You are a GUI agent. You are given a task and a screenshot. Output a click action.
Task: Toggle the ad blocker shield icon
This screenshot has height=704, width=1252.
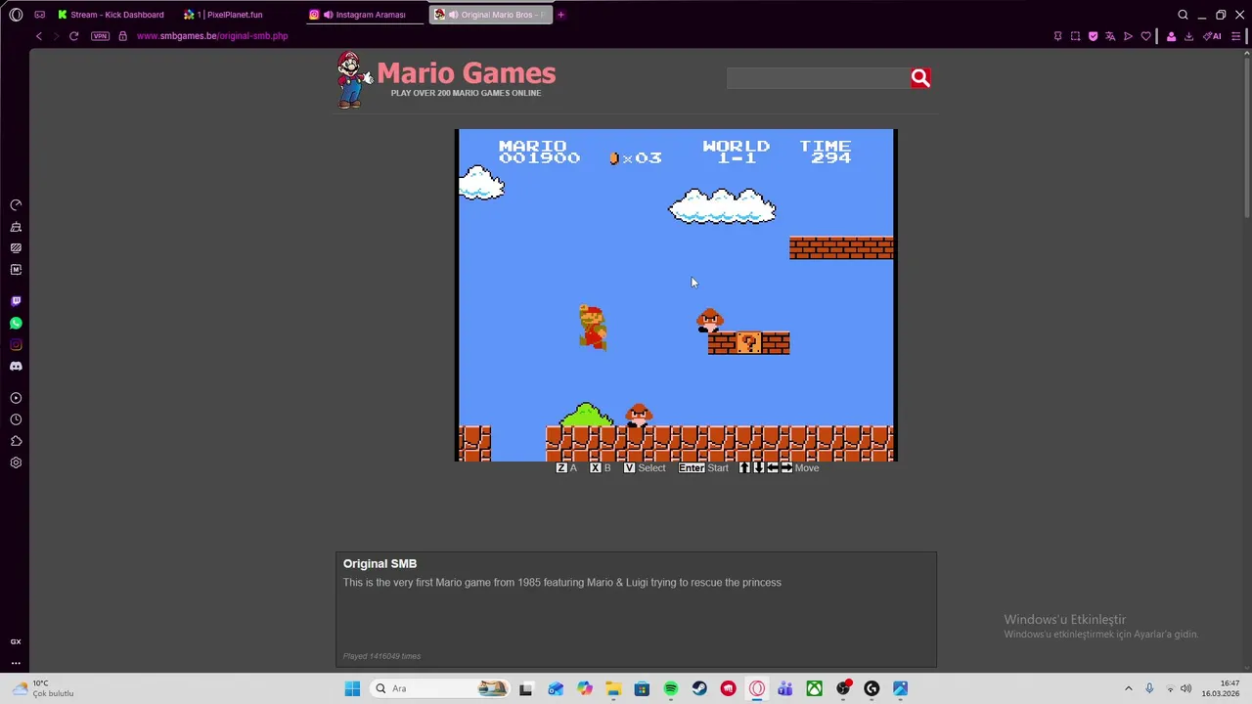click(1093, 36)
